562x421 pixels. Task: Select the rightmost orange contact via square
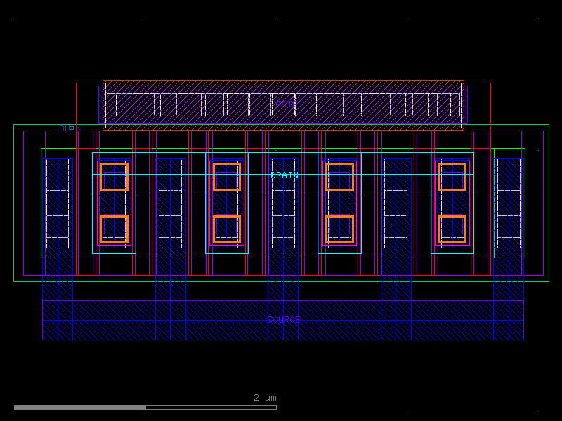(452, 178)
